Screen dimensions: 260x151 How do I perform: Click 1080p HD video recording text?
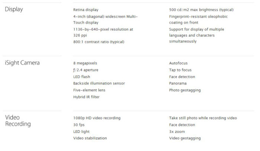coord(97,118)
